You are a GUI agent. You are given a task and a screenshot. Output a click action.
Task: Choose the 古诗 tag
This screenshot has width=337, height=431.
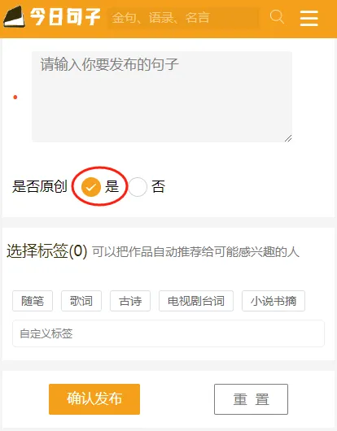point(130,301)
